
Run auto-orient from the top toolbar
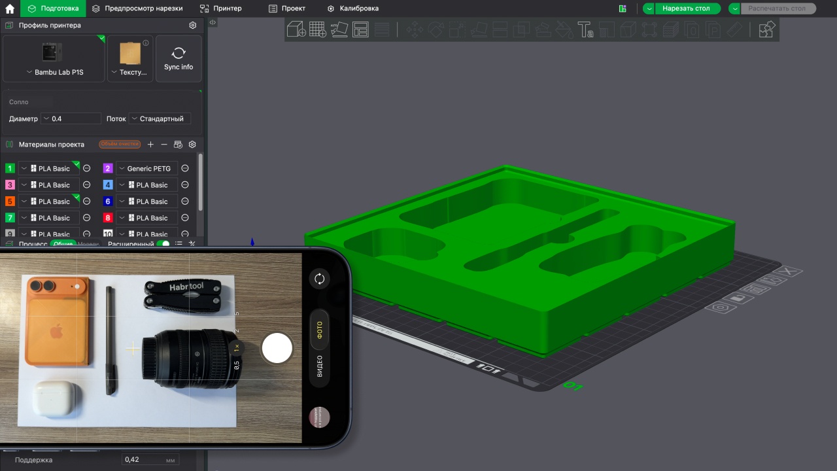339,29
